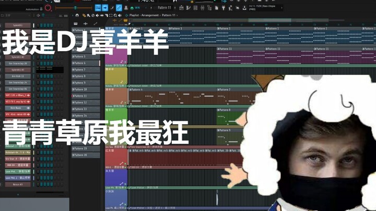
Task: Enable the blue link multilink button
Action: click(x=119, y=8)
